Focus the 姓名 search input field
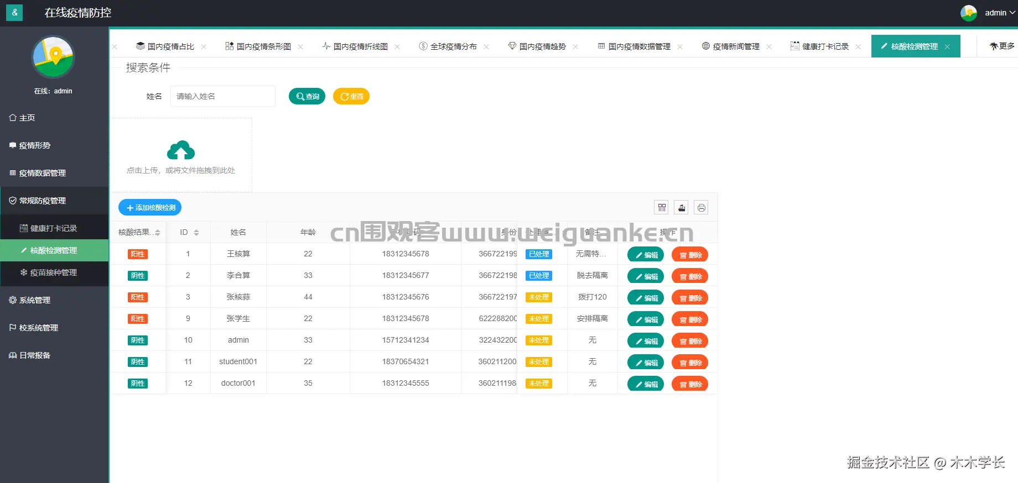Image resolution: width=1018 pixels, height=483 pixels. coord(222,96)
